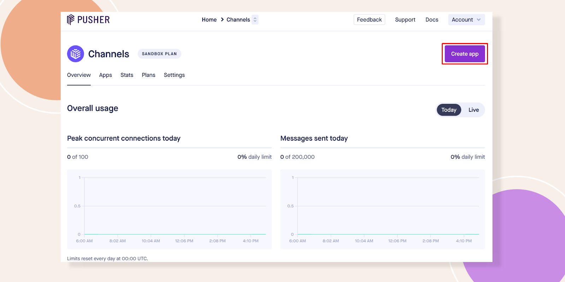The width and height of the screenshot is (565, 282).
Task: Expand the Account dropdown menu
Action: click(466, 20)
